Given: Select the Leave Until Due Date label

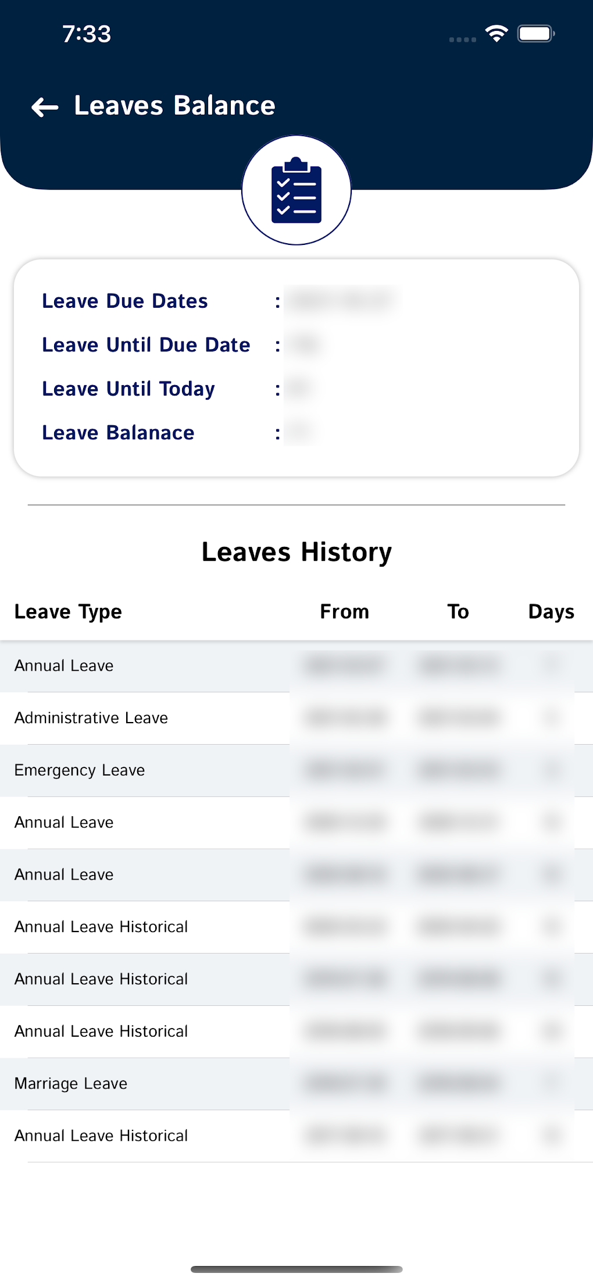Looking at the screenshot, I should (x=146, y=345).
